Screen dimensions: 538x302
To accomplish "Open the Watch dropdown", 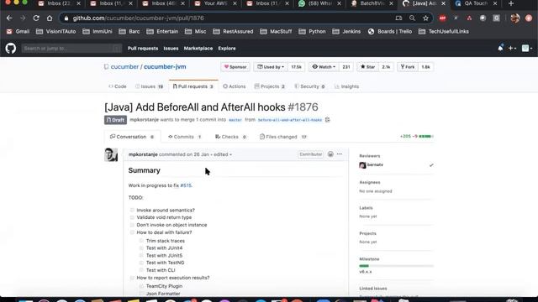I will pos(324,67).
